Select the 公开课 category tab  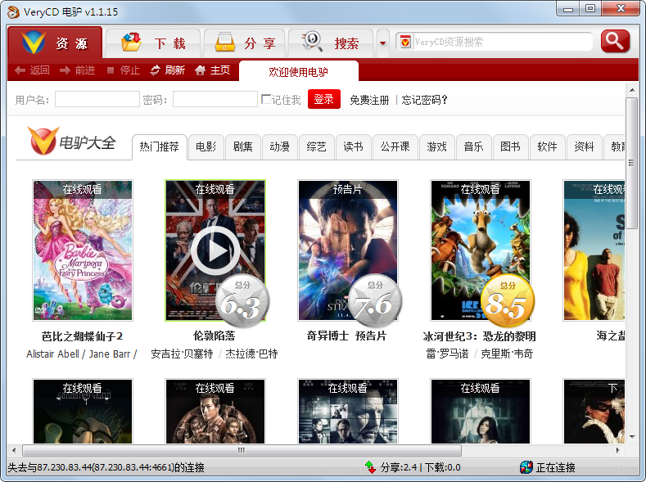[x=395, y=147]
